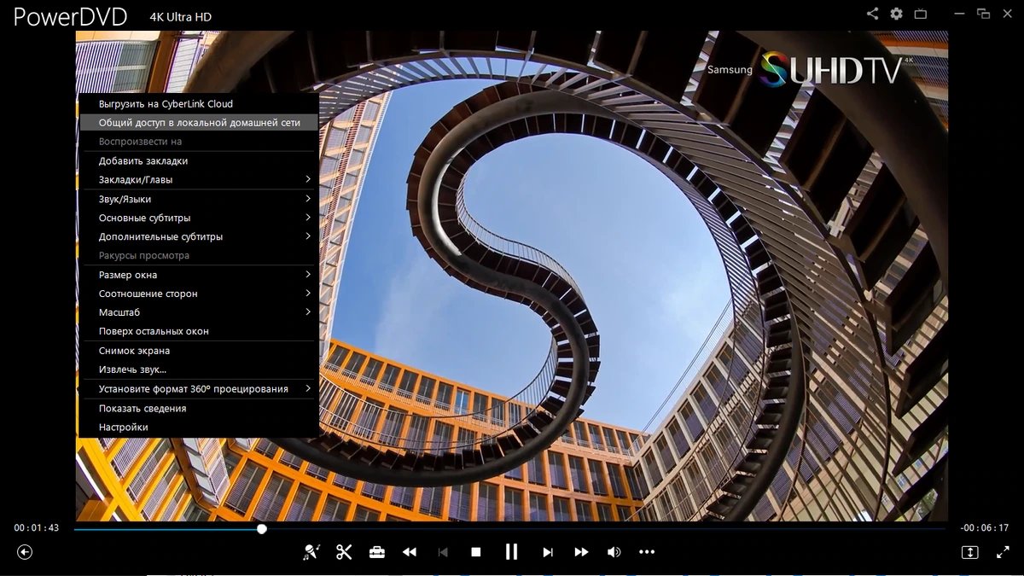1024x576 pixels.
Task: Click the microphone media casting icon
Action: (311, 552)
